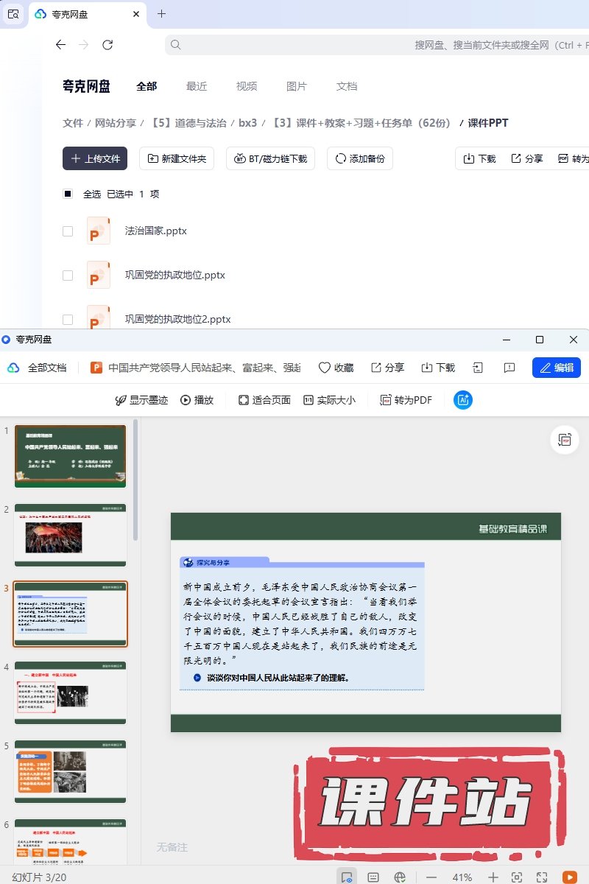589x884 pixels.
Task: Open the 文档 tab
Action: (347, 86)
